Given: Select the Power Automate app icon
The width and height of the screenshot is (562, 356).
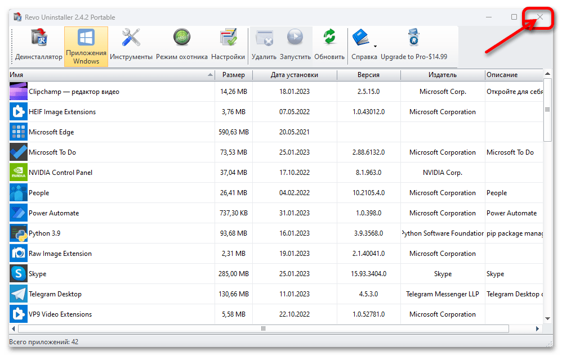Looking at the screenshot, I should 18,213.
